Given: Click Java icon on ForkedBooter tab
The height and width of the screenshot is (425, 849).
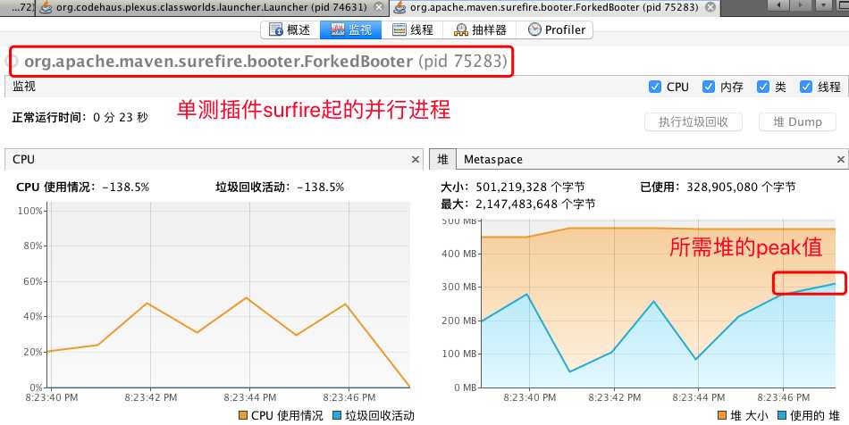Looking at the screenshot, I should pyautogui.click(x=400, y=7).
